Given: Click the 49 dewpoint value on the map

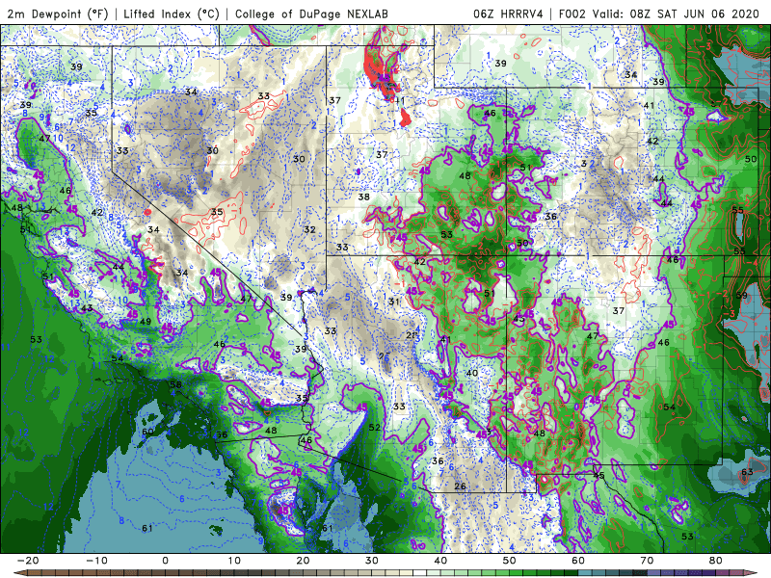Looking at the screenshot, I should [146, 322].
